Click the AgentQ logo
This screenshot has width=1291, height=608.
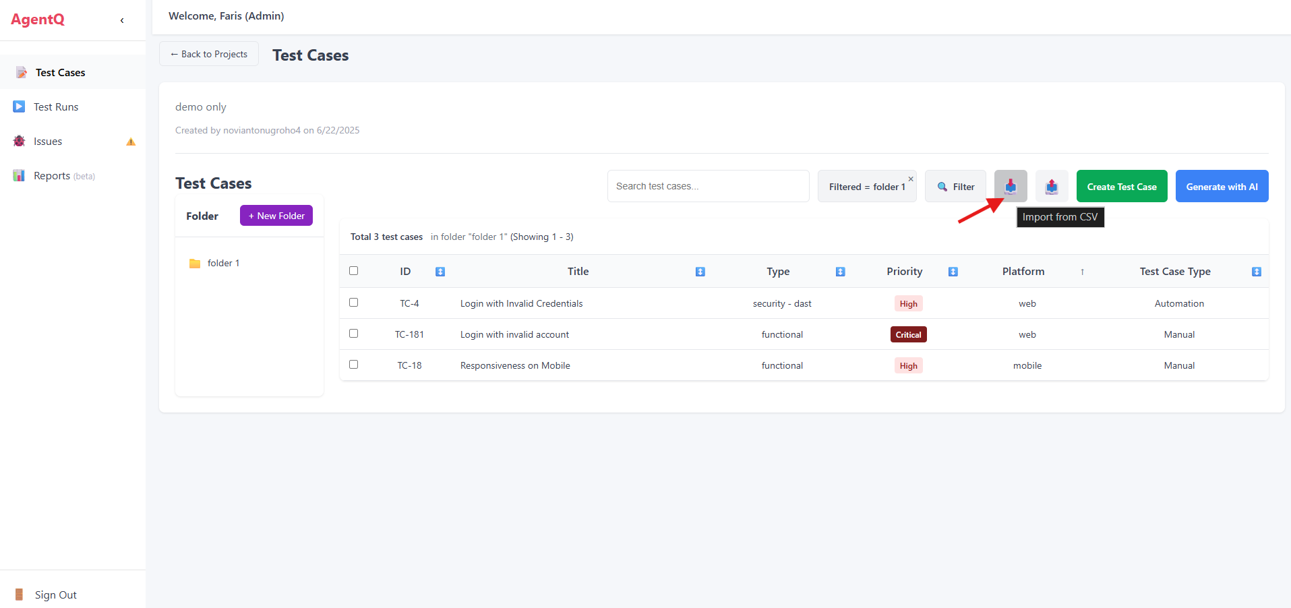point(38,19)
